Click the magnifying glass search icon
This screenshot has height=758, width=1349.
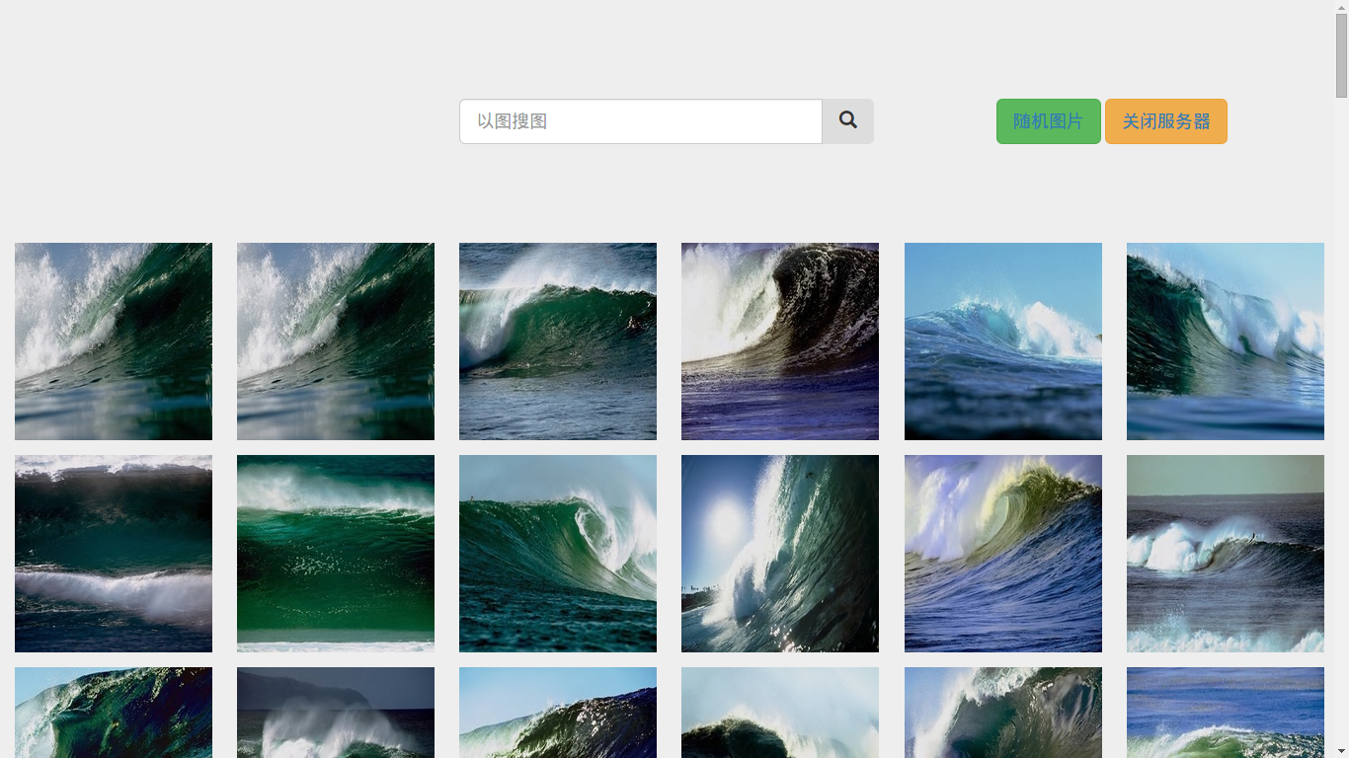point(847,120)
